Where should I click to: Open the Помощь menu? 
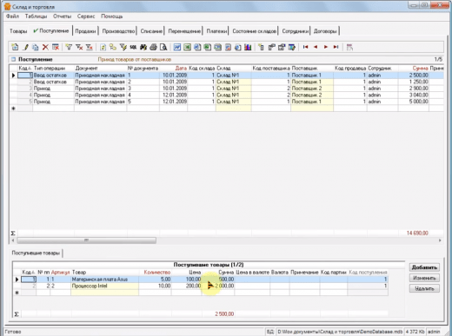tap(111, 16)
